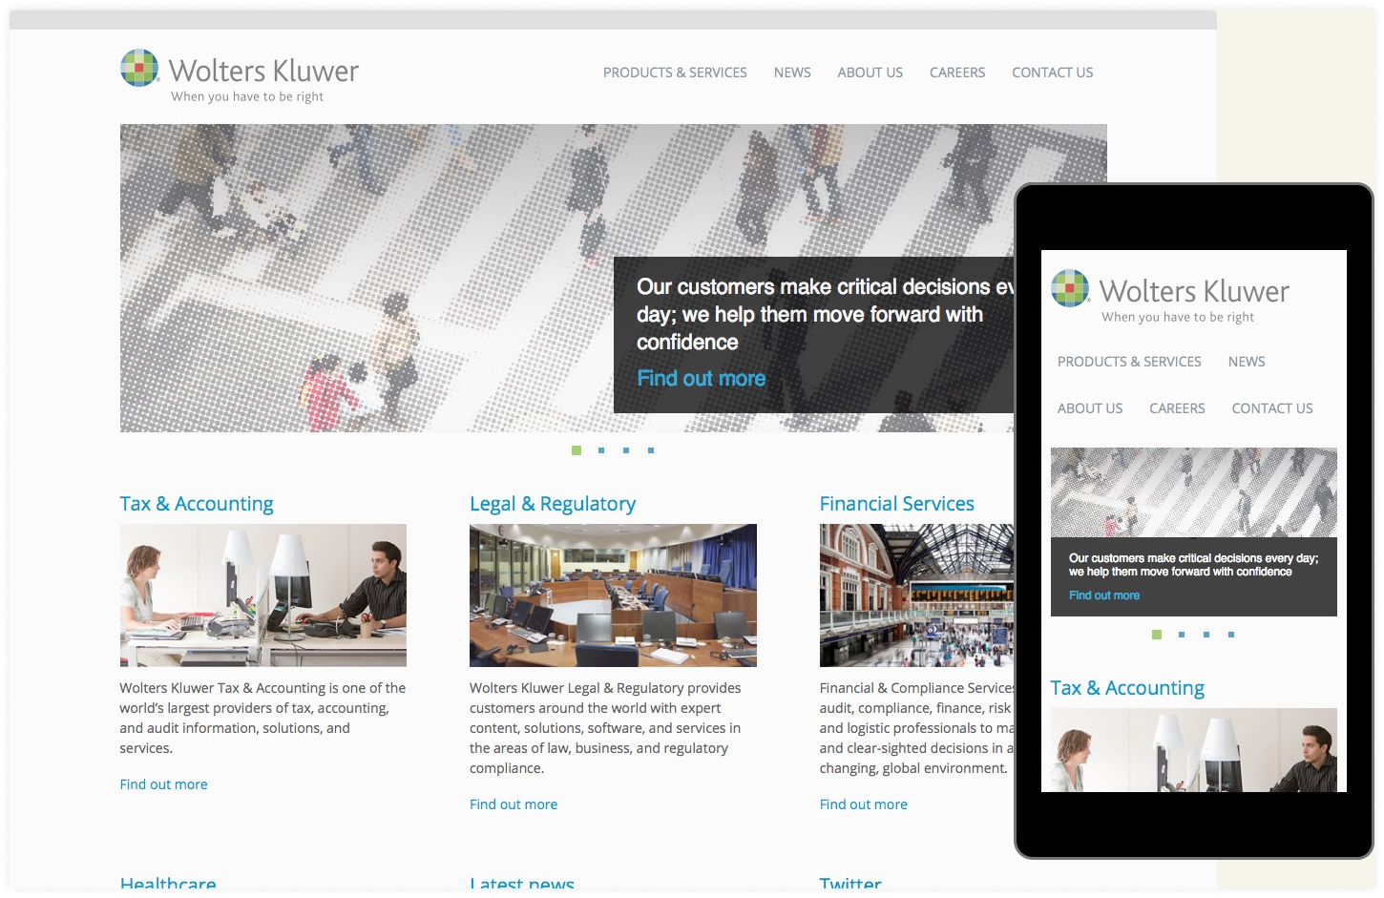Image resolution: width=1384 pixels, height=898 pixels.
Task: Tap Find out more in mobile banner
Action: 1104,595
